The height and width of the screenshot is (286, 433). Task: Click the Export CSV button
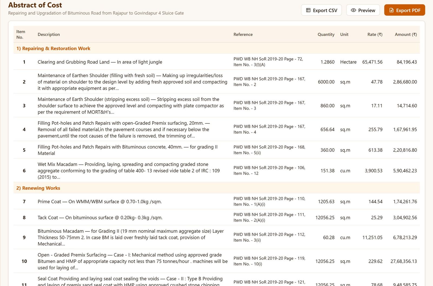tap(321, 10)
